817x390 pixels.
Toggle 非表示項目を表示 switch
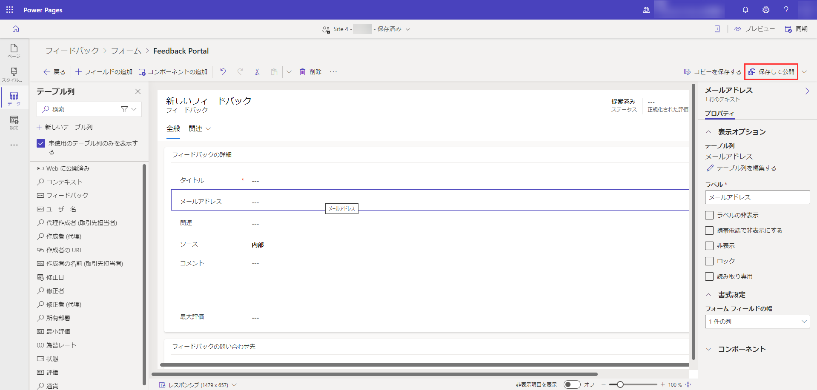572,384
